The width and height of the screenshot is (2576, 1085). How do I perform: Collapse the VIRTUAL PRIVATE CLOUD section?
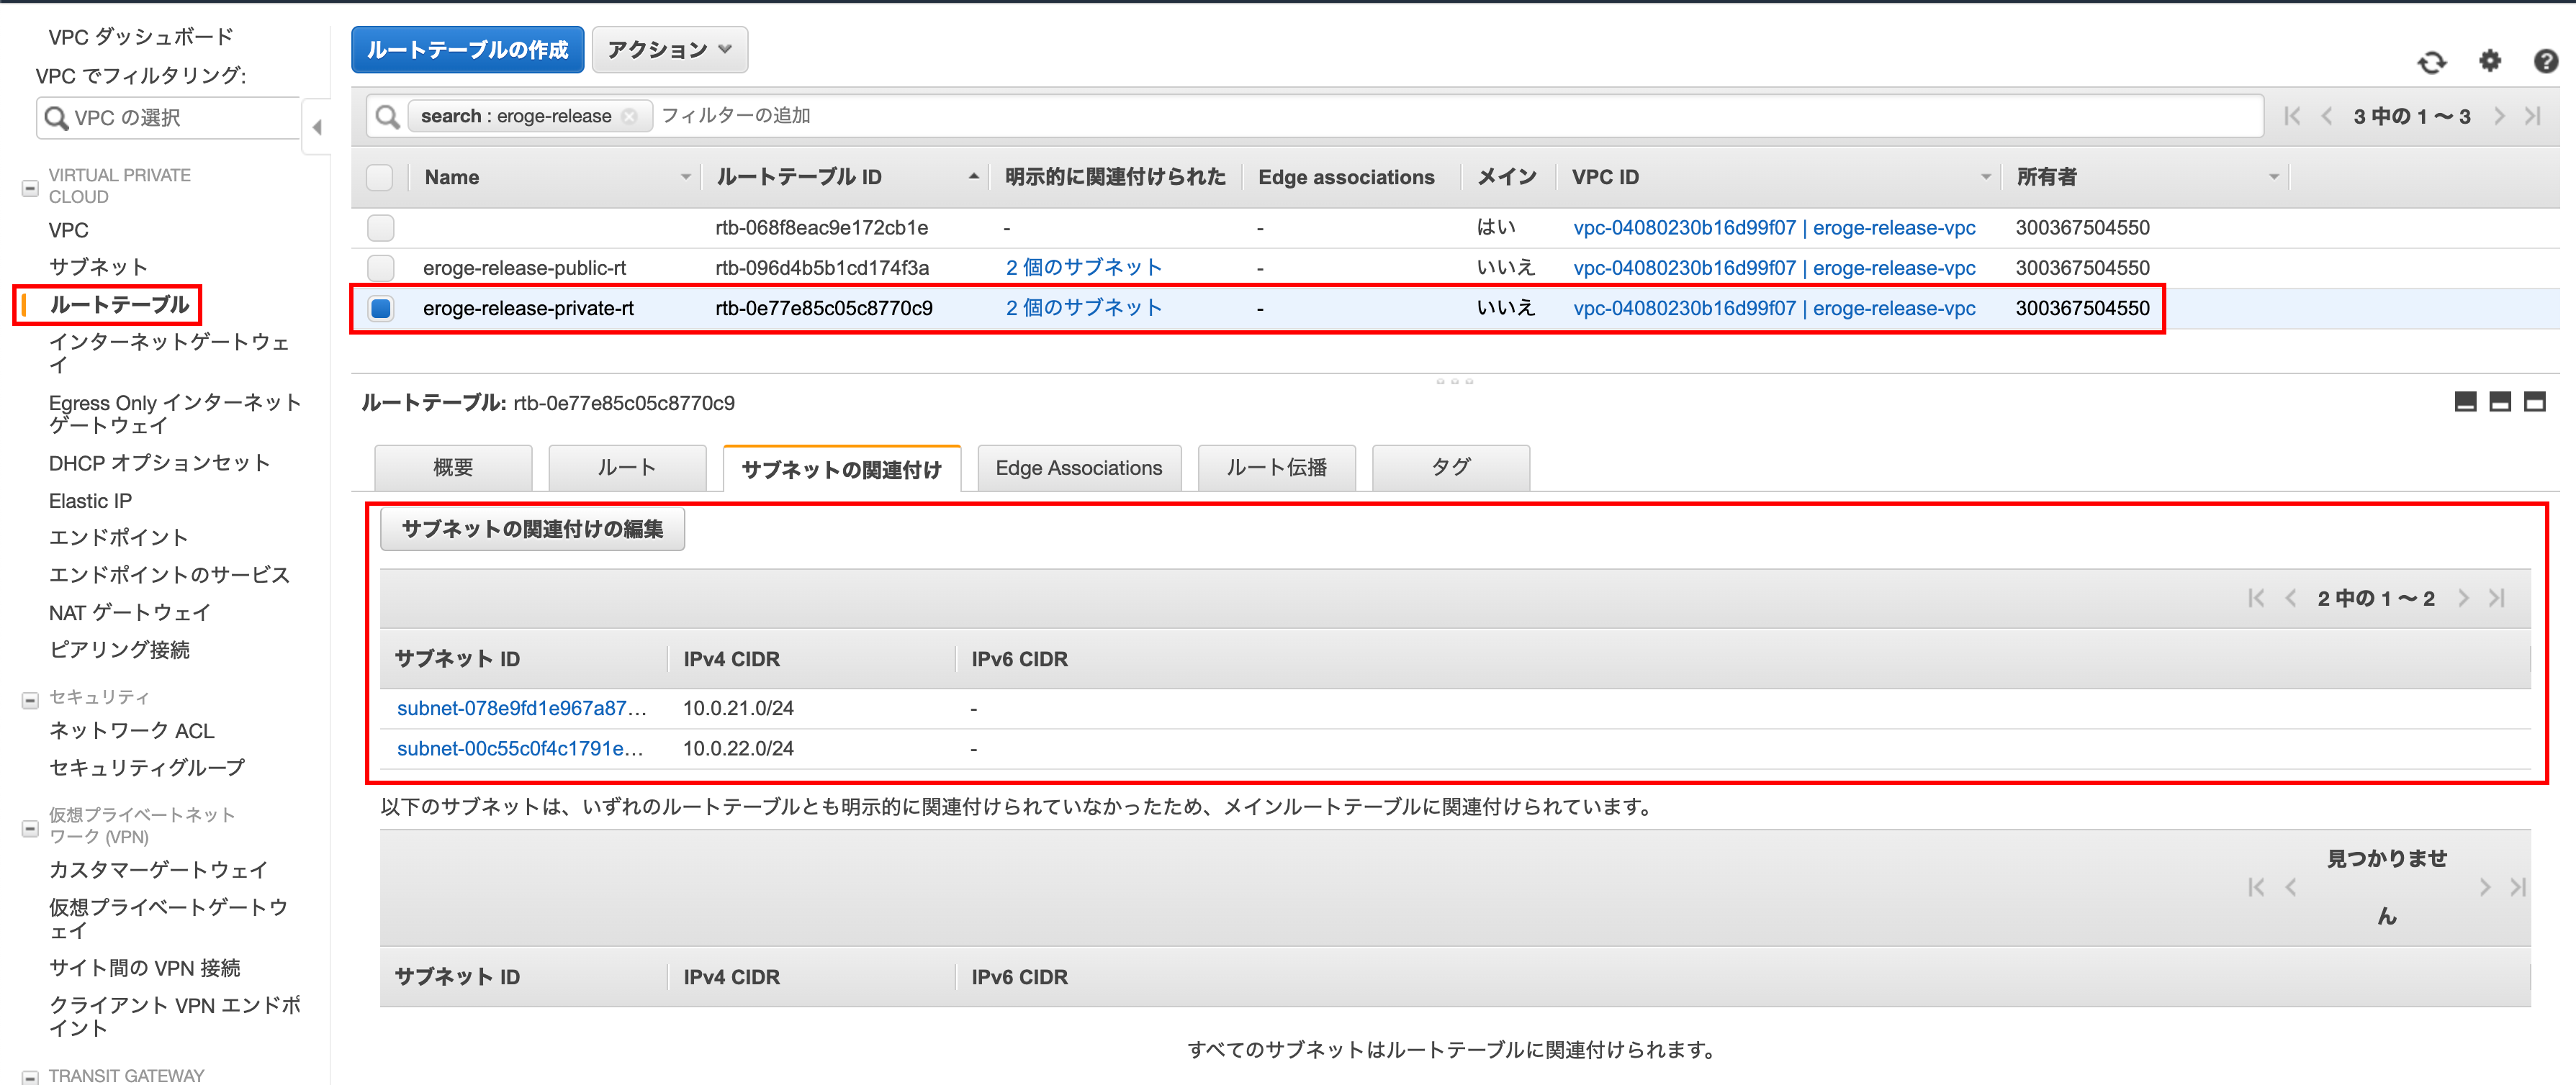coord(30,187)
